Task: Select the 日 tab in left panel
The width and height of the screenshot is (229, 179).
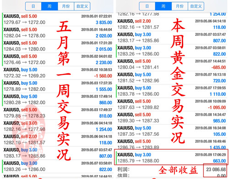Action: (x=33, y=6)
